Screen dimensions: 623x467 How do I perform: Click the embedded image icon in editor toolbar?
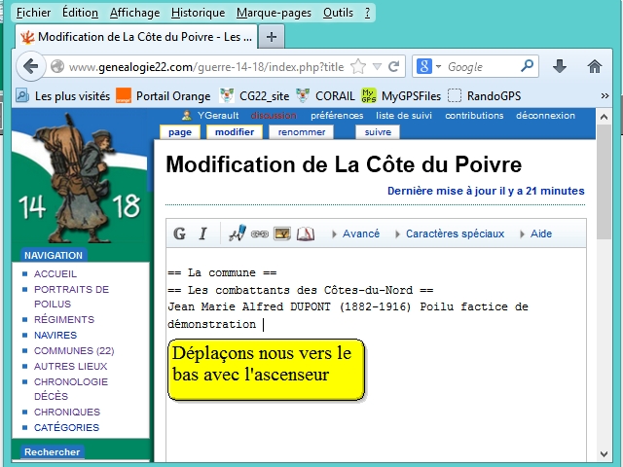click(x=282, y=233)
